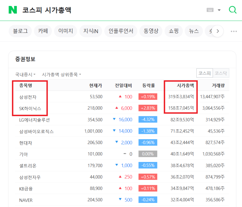Click the green Naver N logo
This screenshot has width=242, height=207.
coord(13,10)
